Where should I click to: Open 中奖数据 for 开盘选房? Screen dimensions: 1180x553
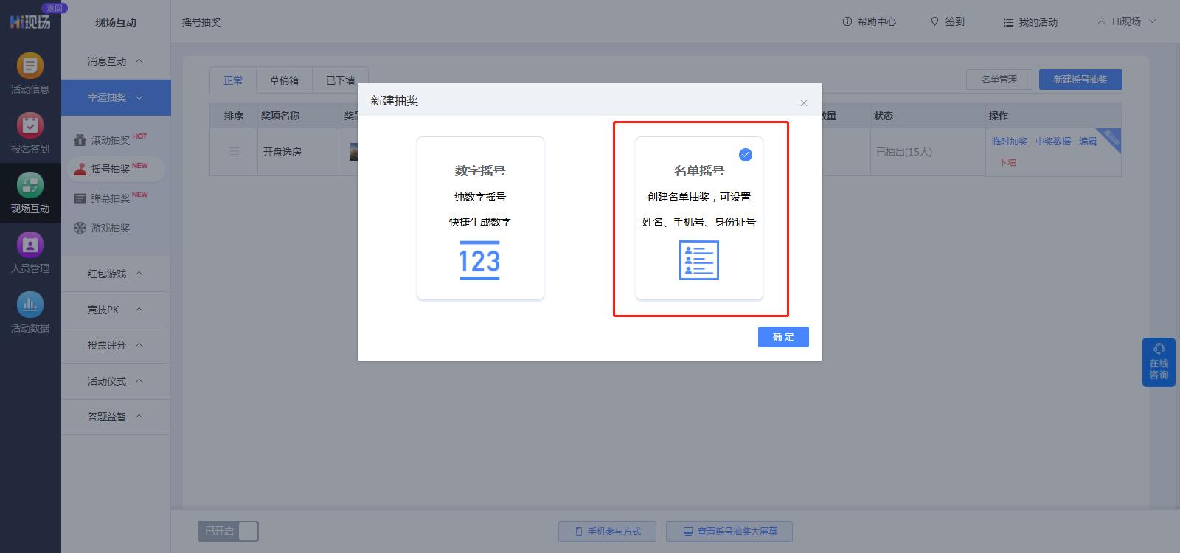pyautogui.click(x=1053, y=141)
